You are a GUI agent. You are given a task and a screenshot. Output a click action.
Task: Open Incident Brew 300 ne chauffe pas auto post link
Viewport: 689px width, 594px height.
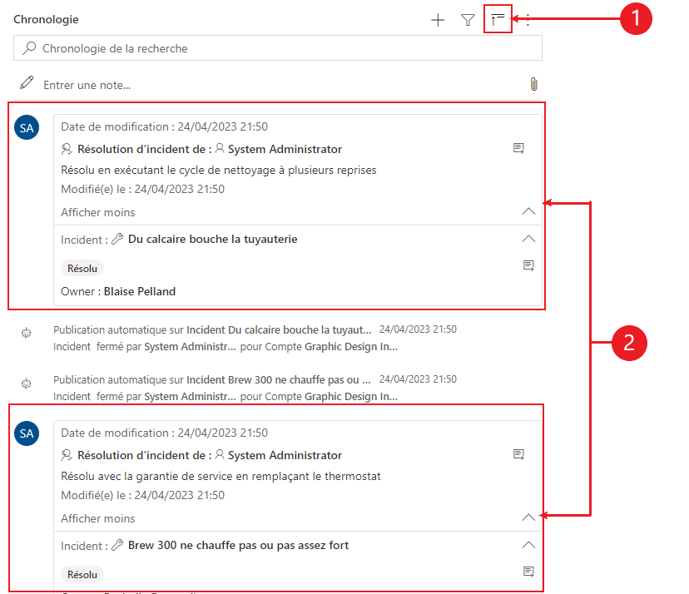(x=279, y=379)
